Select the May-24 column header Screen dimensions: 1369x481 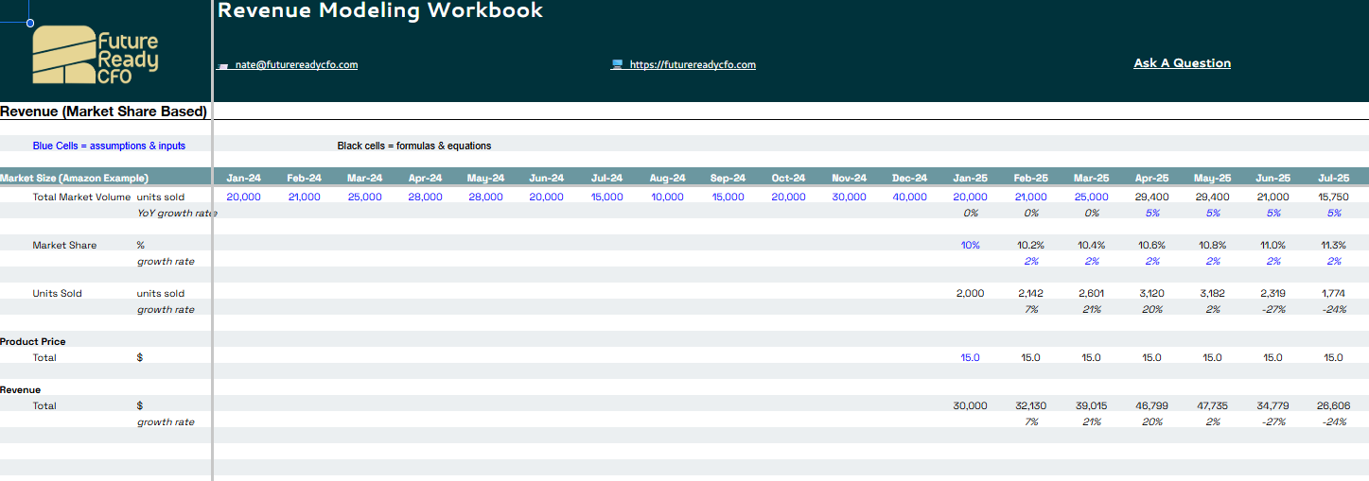click(485, 178)
